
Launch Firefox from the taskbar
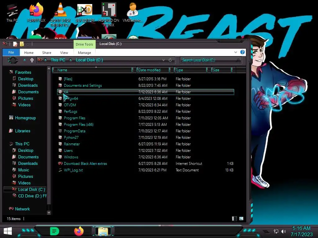point(79,231)
